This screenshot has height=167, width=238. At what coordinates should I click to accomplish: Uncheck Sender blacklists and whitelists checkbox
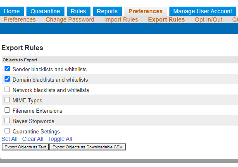pos(7,69)
